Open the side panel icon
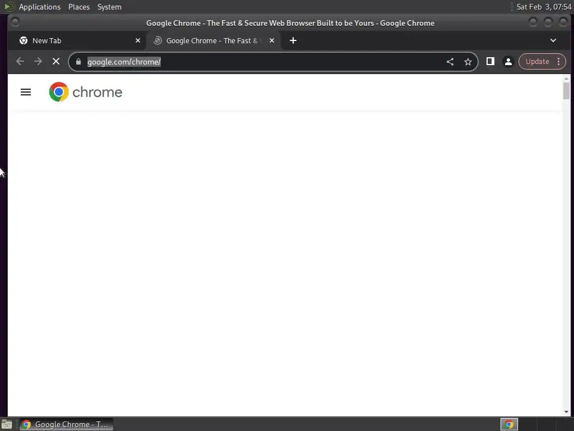Viewport: 574px width, 431px height. [490, 62]
